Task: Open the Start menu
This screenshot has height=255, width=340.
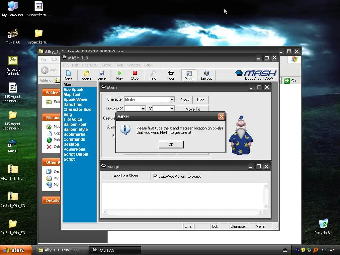Action: coord(16,250)
